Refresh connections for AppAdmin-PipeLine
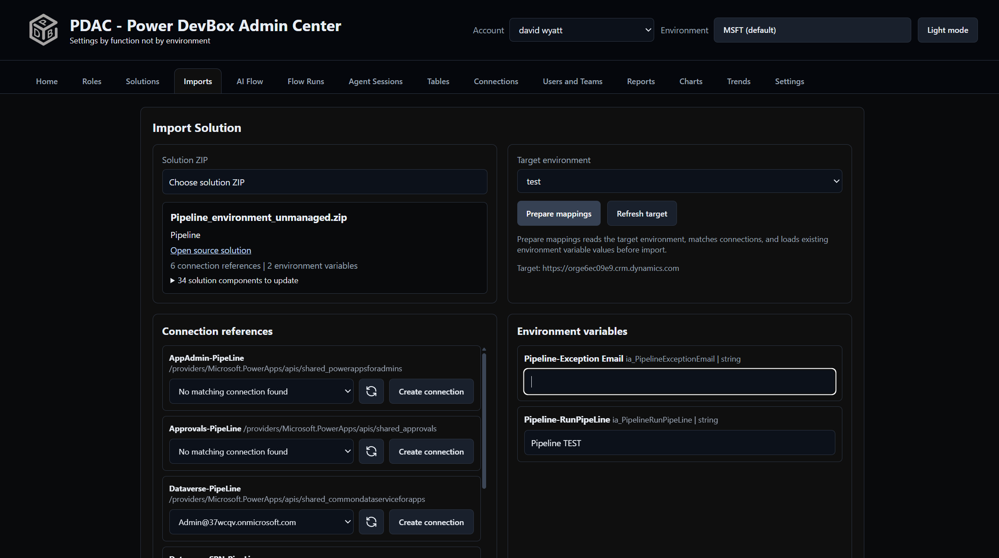 (371, 391)
